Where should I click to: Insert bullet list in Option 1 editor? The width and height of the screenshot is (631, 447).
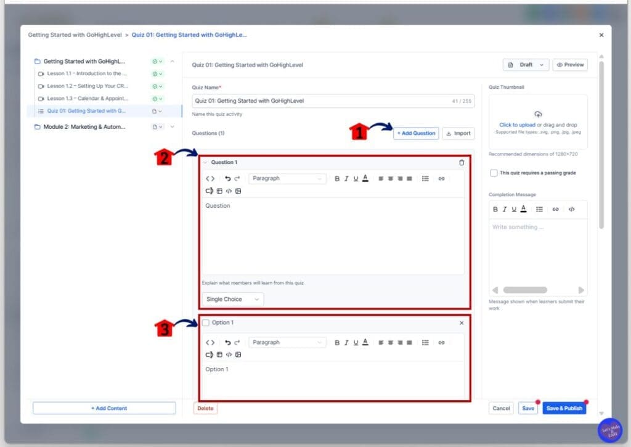[425, 343]
